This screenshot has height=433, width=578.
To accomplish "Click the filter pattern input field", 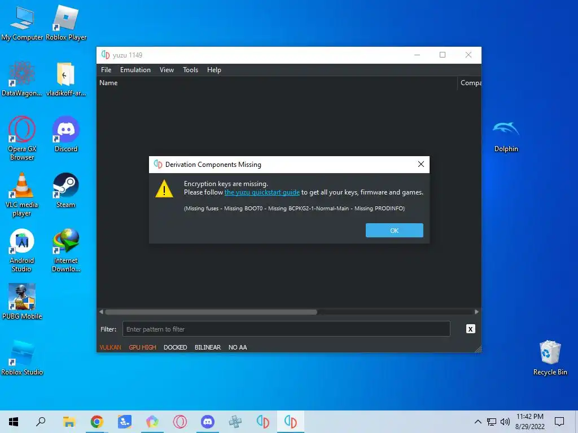I will coord(286,329).
